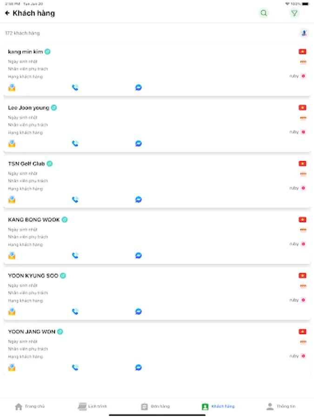The image size is (314, 418).
Task: Call KANG BONG WOOK via phone icon
Action: 75,255
